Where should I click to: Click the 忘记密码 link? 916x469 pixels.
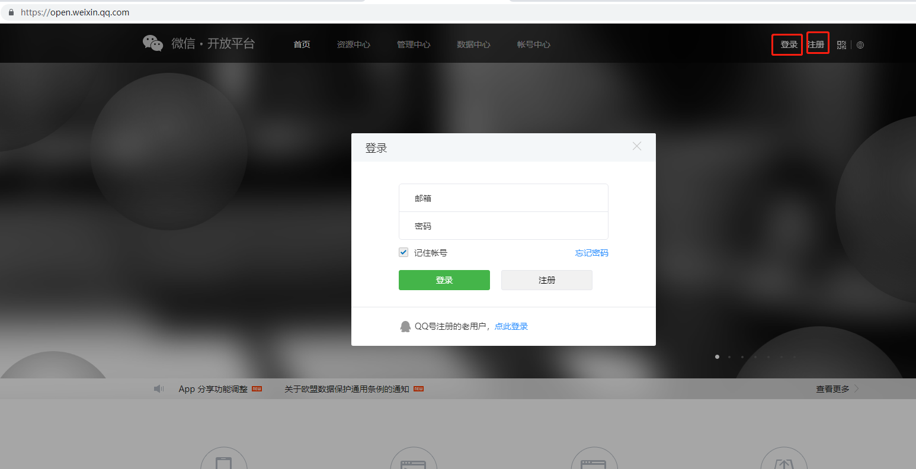coord(592,253)
